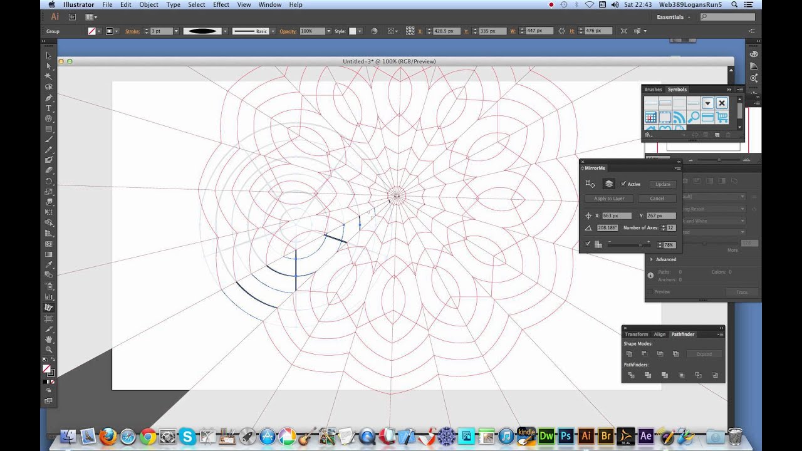Image resolution: width=802 pixels, height=451 pixels.
Task: Select the Selection arrow tool
Action: (x=48, y=55)
